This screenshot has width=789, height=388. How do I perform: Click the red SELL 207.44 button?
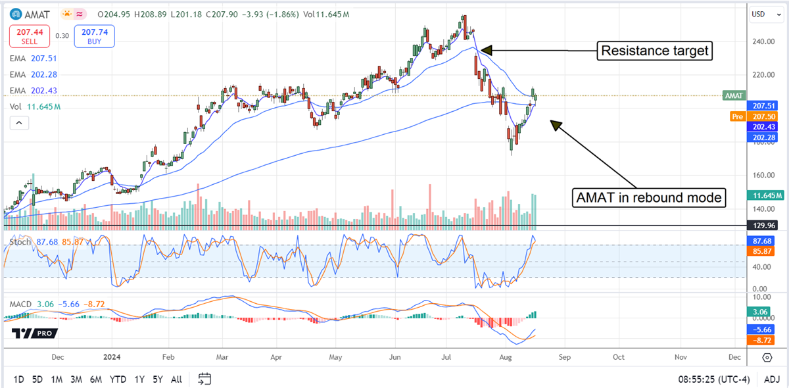click(x=28, y=36)
